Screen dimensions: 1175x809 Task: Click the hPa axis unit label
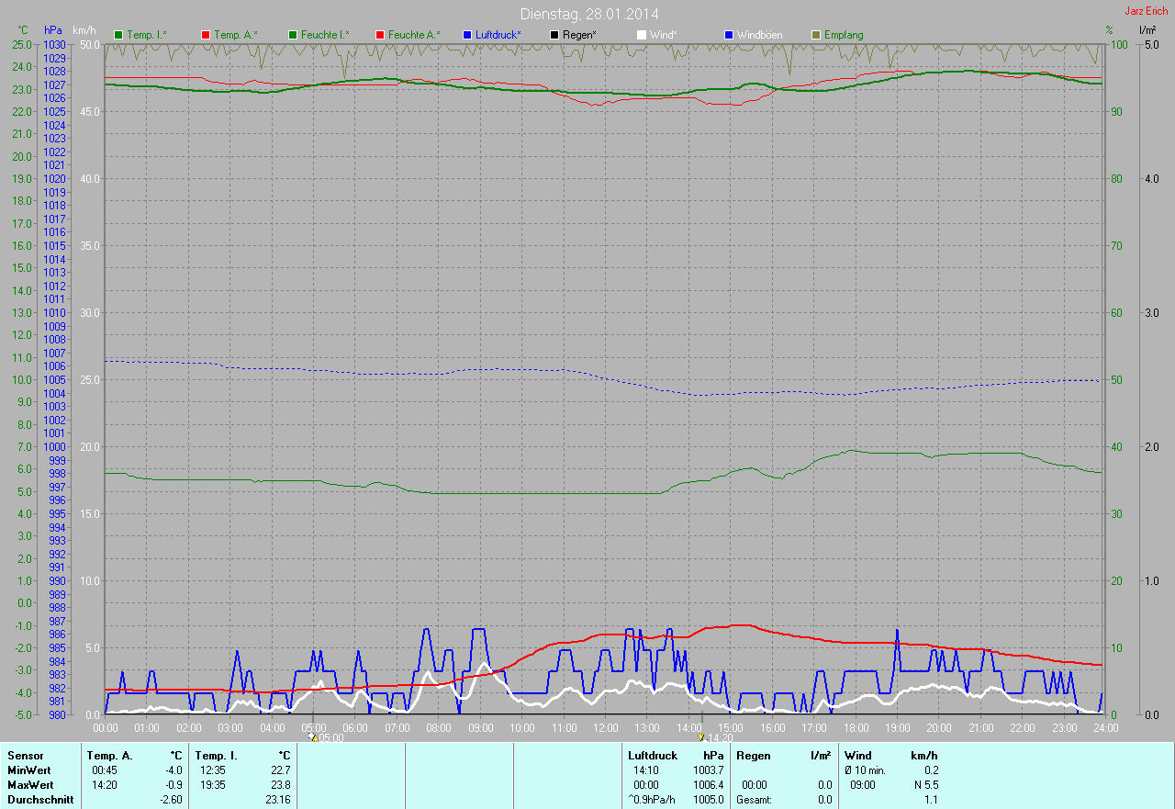tap(53, 30)
